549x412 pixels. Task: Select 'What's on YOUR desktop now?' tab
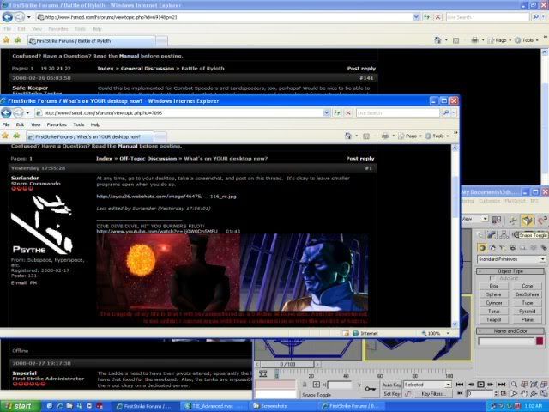pos(89,136)
